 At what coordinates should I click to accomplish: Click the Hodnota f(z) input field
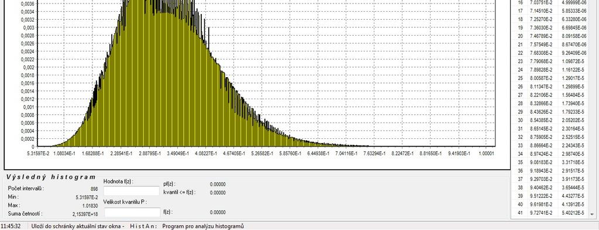click(x=132, y=191)
